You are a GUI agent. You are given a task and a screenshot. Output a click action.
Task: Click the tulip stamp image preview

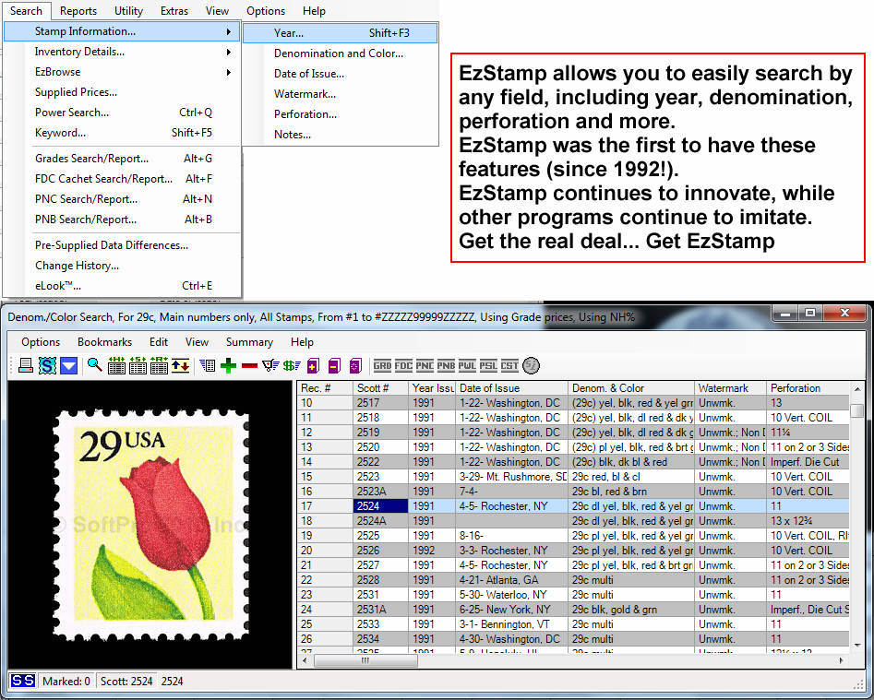(x=148, y=521)
